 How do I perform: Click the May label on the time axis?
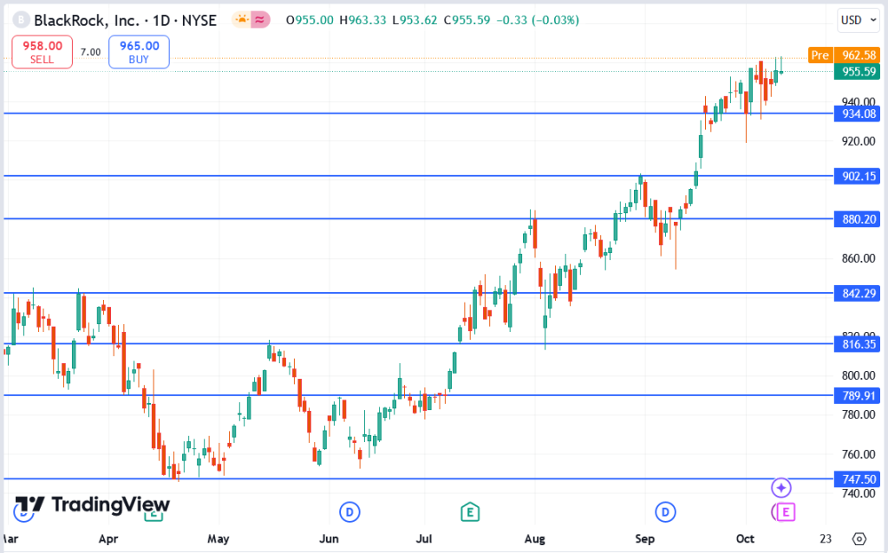click(218, 538)
